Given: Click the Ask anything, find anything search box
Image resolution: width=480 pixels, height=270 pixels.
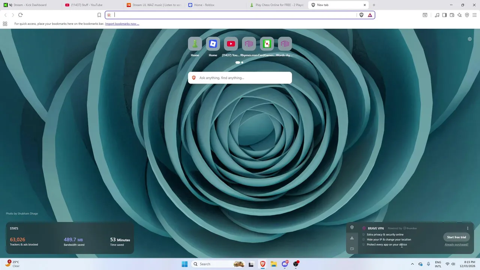Looking at the screenshot, I should [240, 78].
